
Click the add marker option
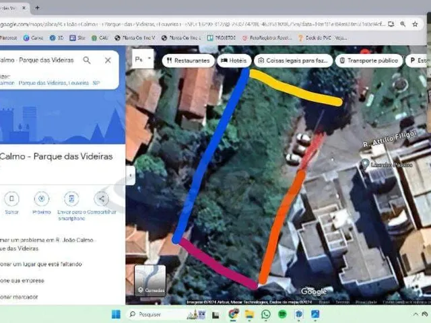click(x=19, y=297)
